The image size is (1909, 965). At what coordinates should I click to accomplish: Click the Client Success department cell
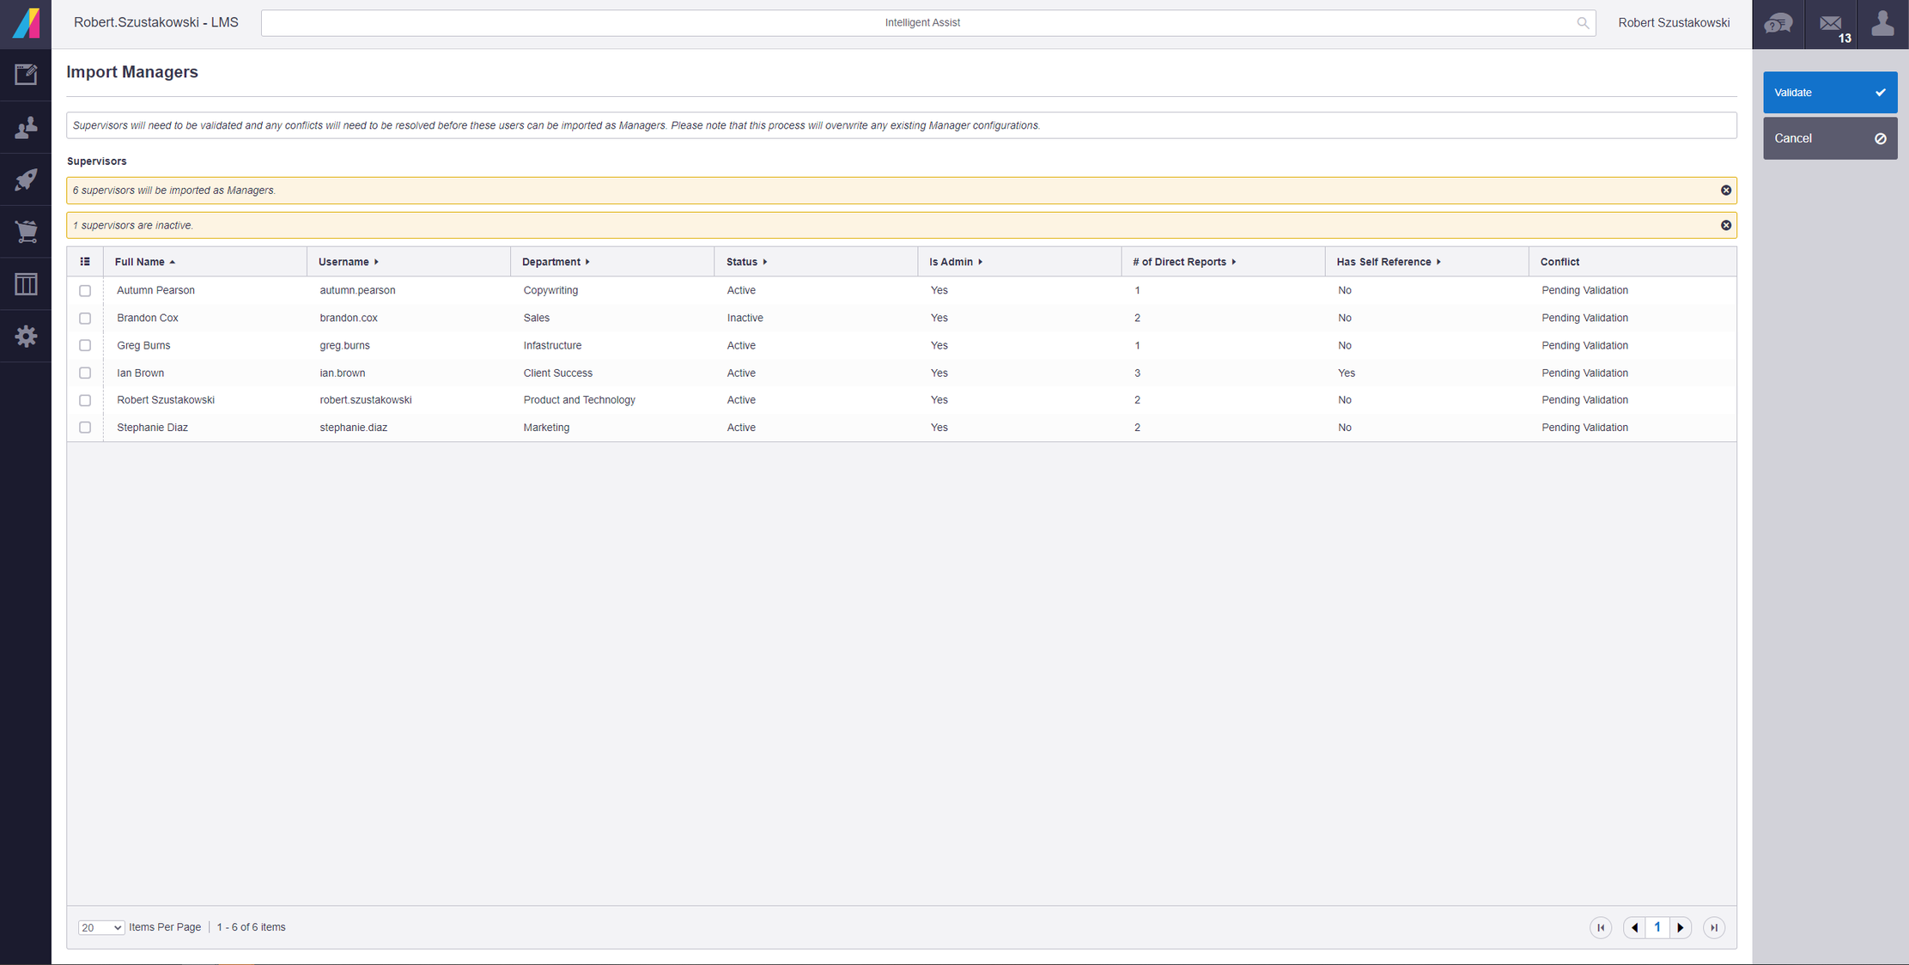(x=557, y=373)
